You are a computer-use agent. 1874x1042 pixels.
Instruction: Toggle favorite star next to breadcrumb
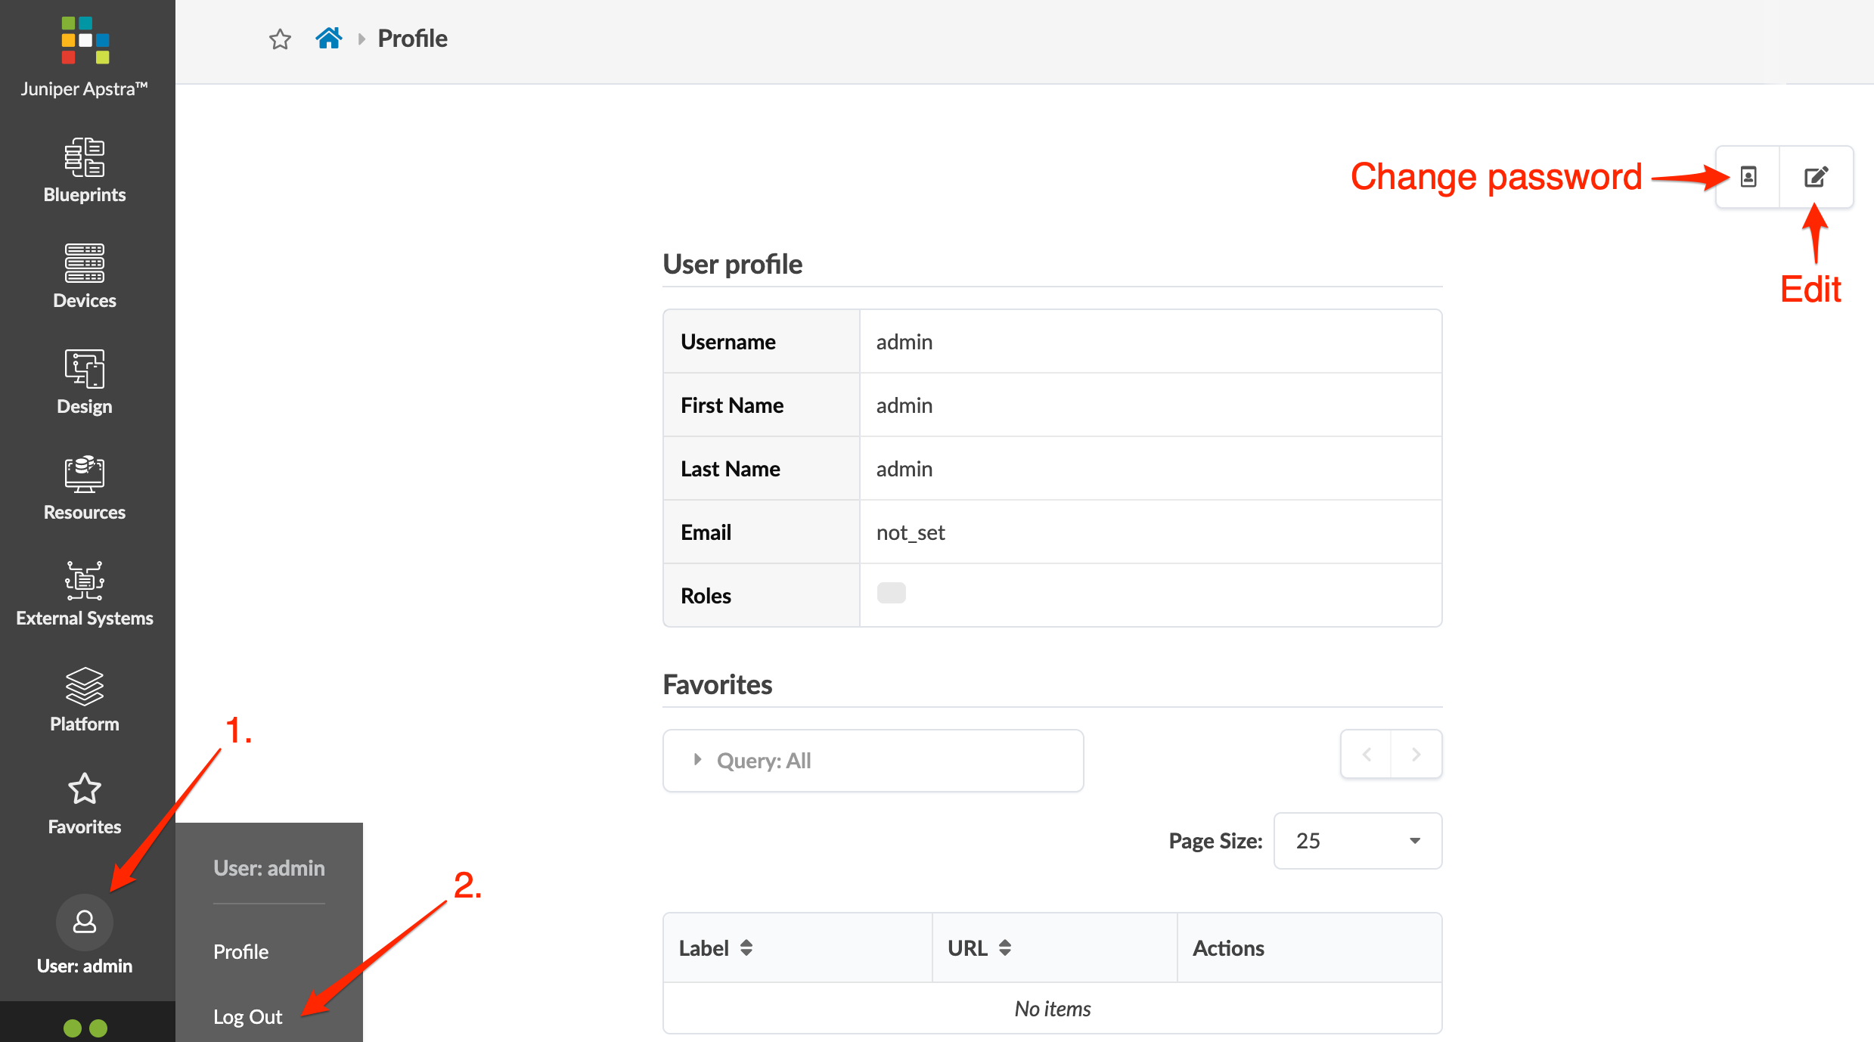[280, 39]
